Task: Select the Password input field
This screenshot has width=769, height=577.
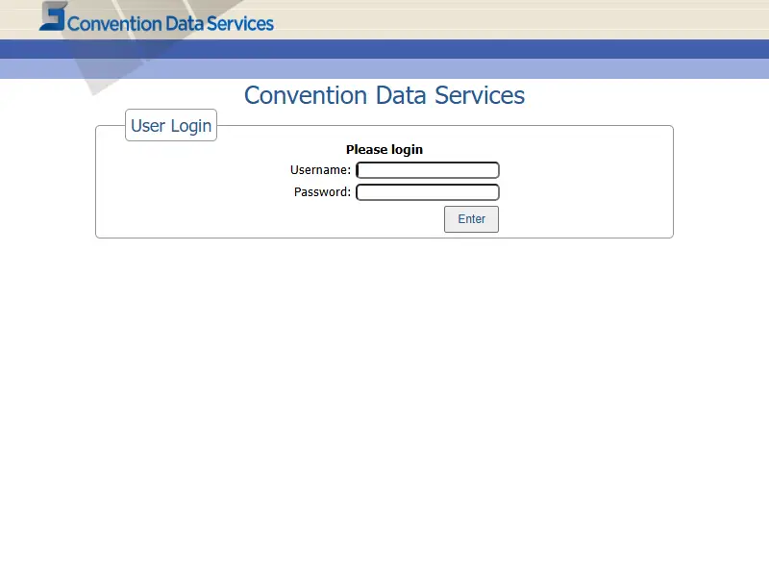Action: click(428, 192)
